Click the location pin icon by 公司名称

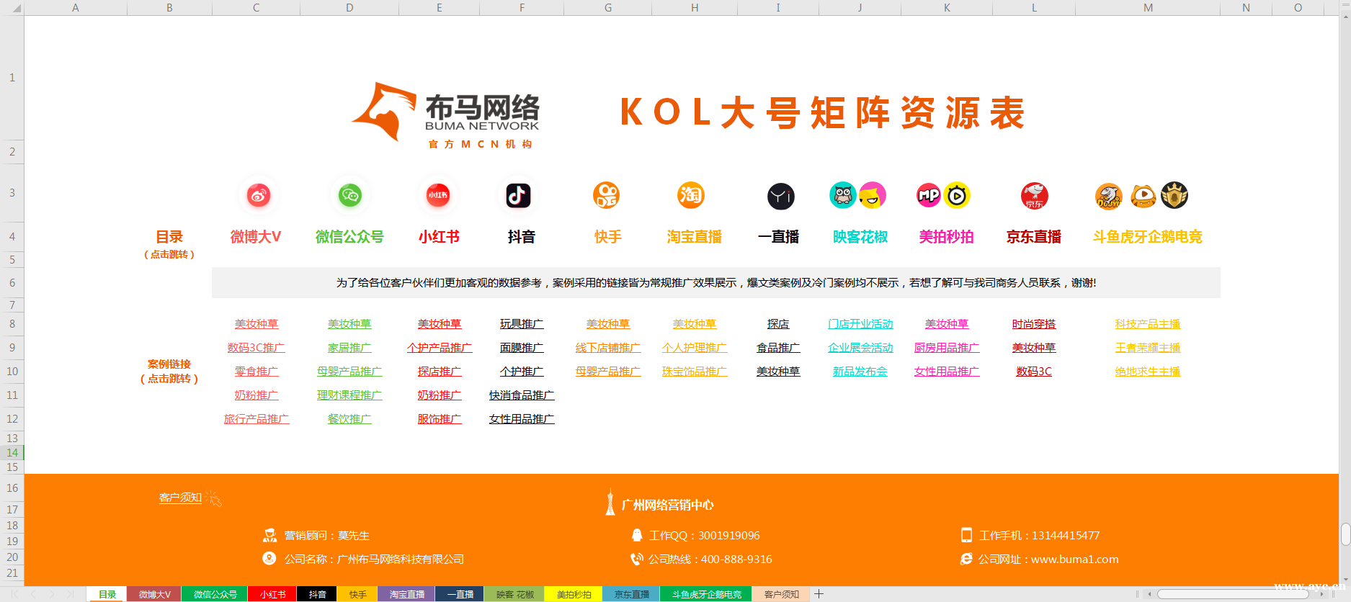(269, 558)
